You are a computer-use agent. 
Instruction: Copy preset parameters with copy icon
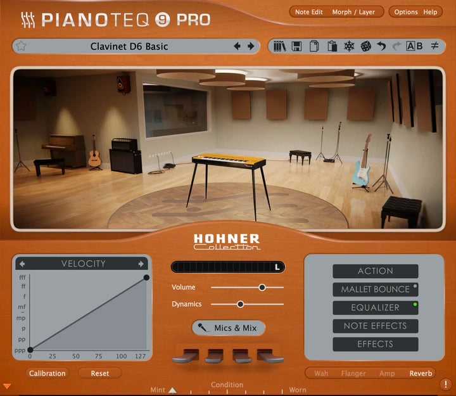click(x=314, y=46)
